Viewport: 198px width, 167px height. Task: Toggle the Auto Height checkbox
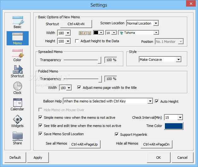(x=157, y=101)
